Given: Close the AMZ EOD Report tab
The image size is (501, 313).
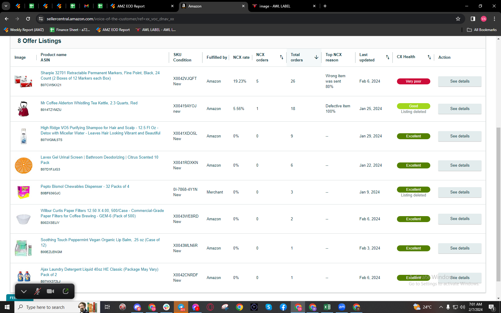Looking at the screenshot, I should pos(172,6).
